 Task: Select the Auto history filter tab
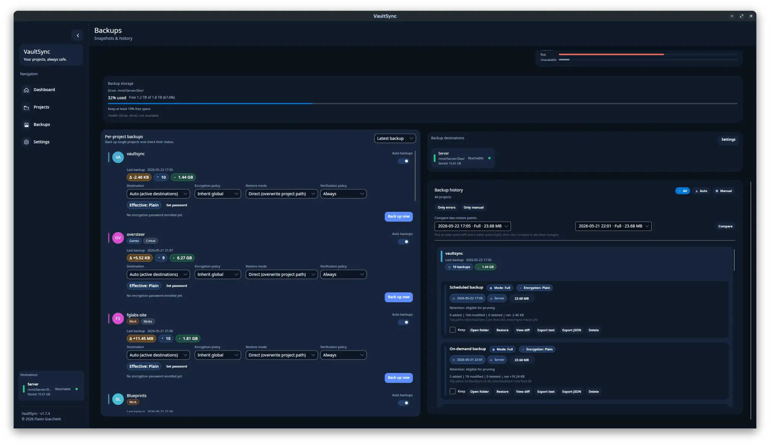(x=701, y=191)
